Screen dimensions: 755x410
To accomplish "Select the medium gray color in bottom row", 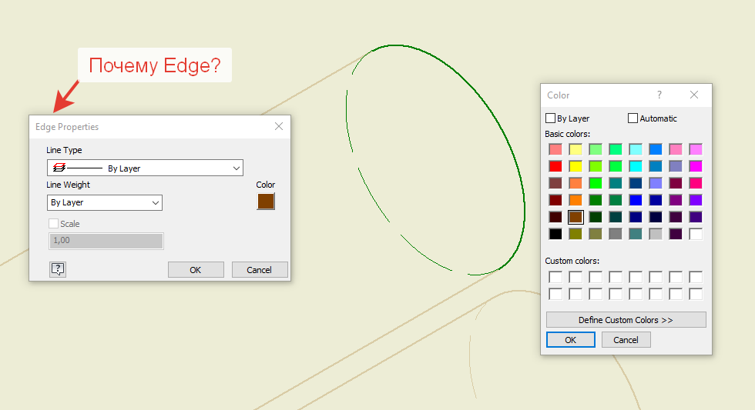I will tap(616, 234).
